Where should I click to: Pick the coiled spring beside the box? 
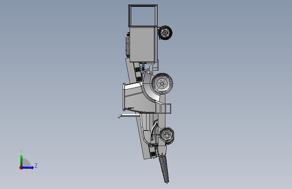point(127,46)
